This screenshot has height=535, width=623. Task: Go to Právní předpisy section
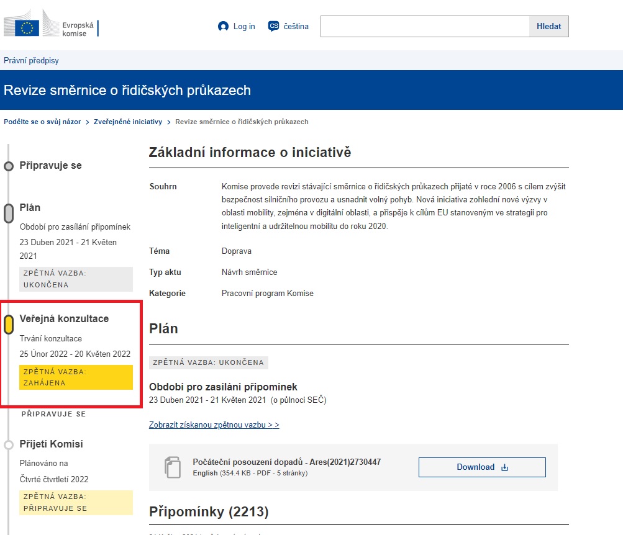31,61
